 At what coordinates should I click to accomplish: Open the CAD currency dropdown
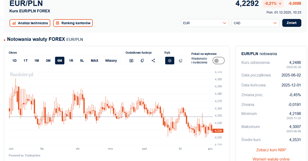point(255,23)
